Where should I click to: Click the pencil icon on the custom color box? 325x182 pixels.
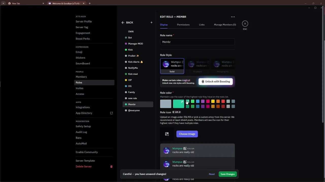pos(182,102)
